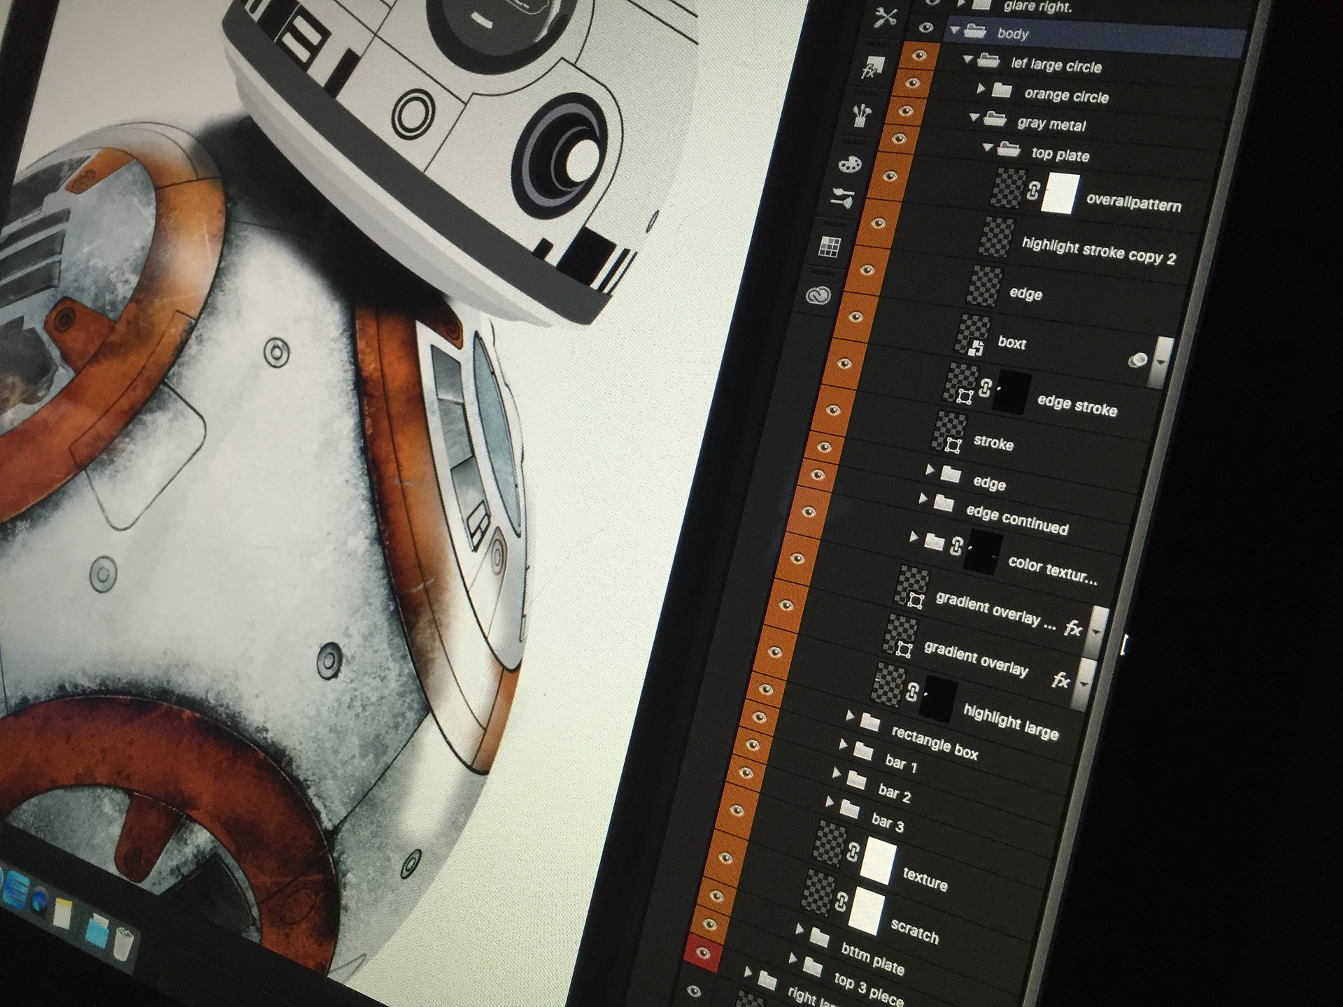Expand the bar 1 group

coord(843,744)
